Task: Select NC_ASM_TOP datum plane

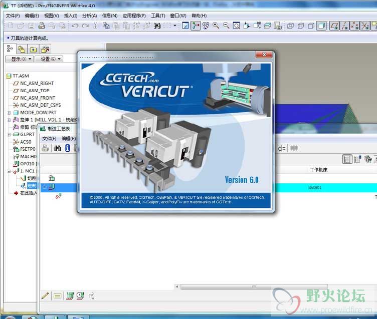Action: click(35, 91)
